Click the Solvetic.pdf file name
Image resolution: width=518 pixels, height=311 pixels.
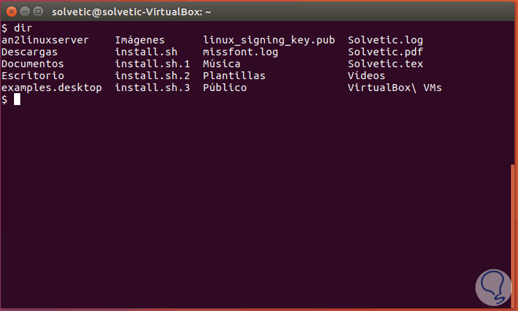(x=385, y=53)
